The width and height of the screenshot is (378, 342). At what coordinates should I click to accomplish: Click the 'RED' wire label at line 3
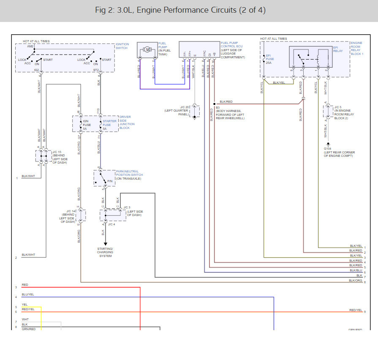click(25, 285)
